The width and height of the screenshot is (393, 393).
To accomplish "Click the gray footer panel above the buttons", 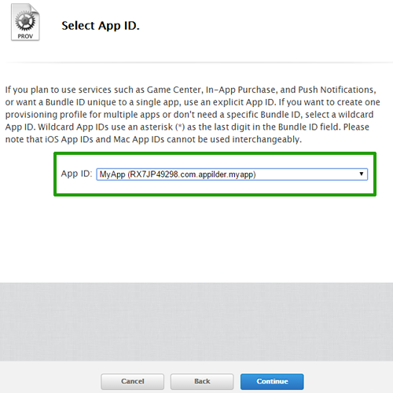I will point(196,321).
